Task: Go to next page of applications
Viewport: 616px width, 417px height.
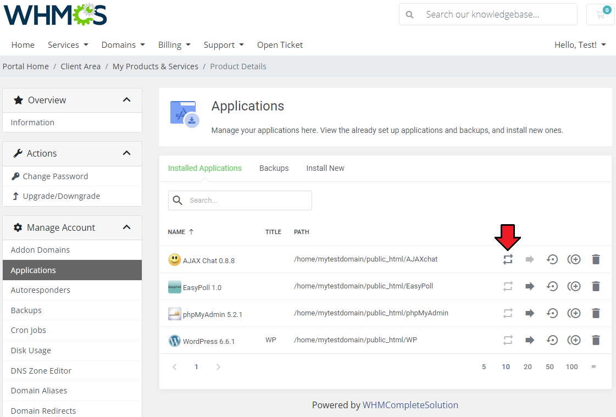Action: point(218,367)
